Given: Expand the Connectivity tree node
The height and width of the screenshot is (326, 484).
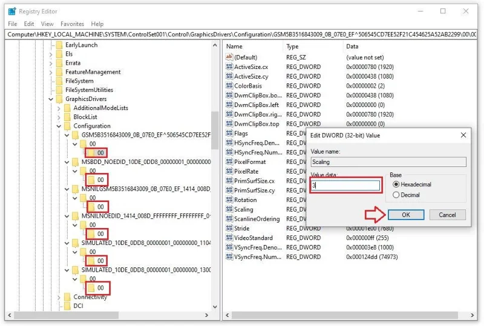Looking at the screenshot, I should click(x=59, y=298).
